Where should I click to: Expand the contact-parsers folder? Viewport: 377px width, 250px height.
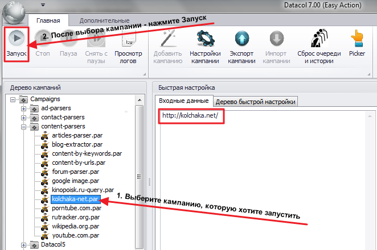tap(23, 118)
